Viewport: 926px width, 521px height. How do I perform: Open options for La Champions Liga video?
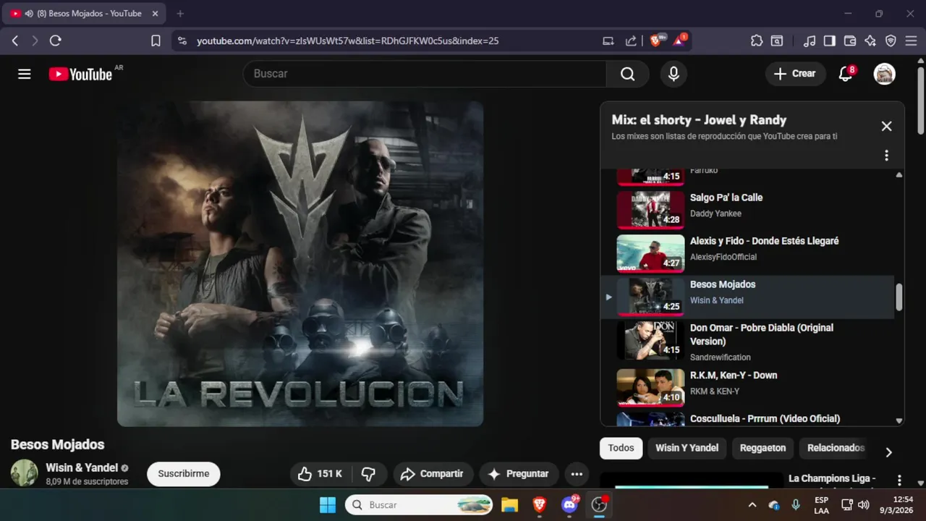(x=899, y=480)
